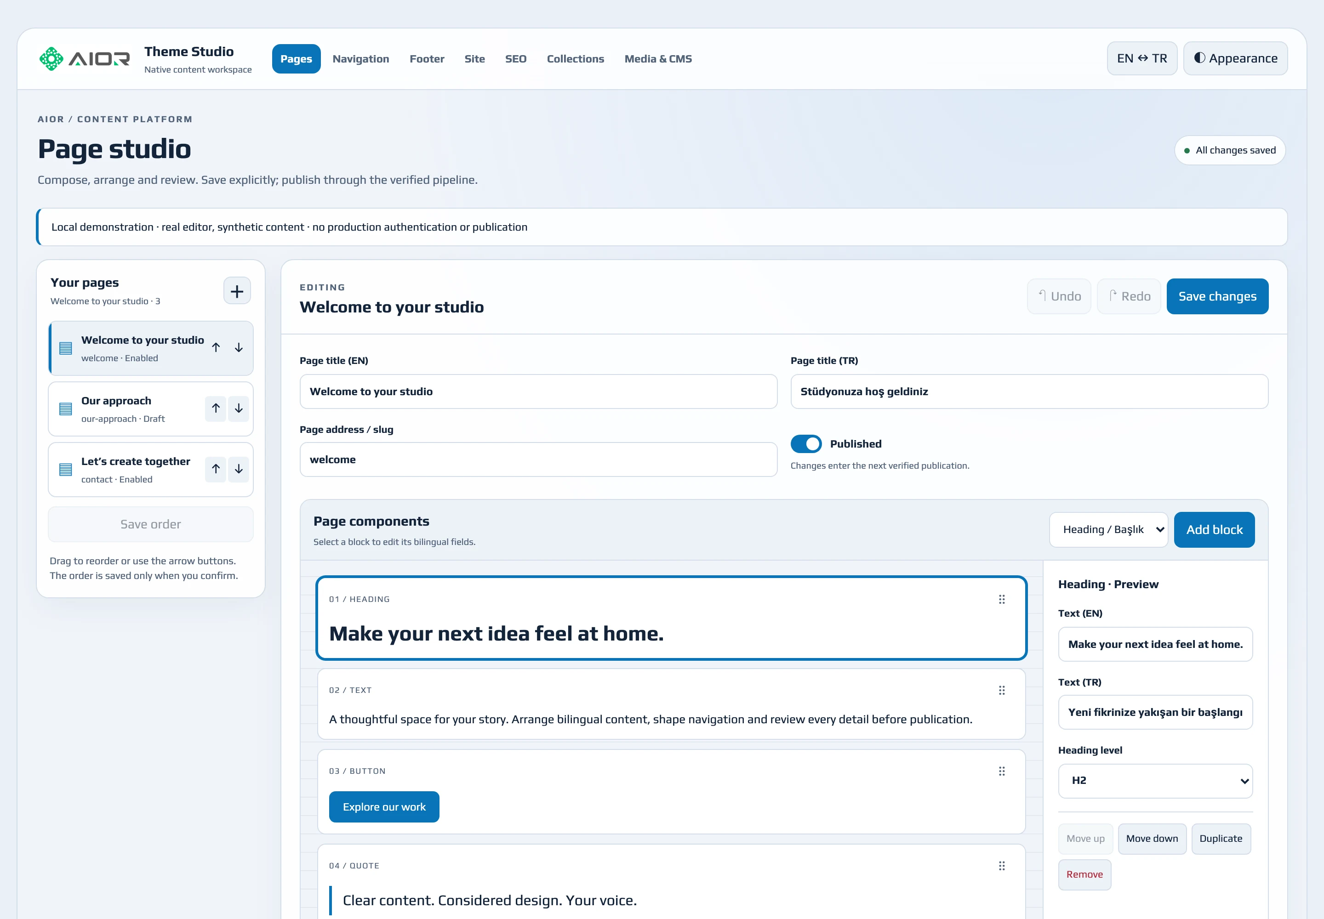
Task: Toggle the Published switch
Action: point(806,444)
